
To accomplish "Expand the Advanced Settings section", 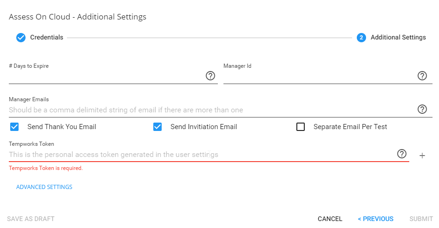I will point(44,187).
